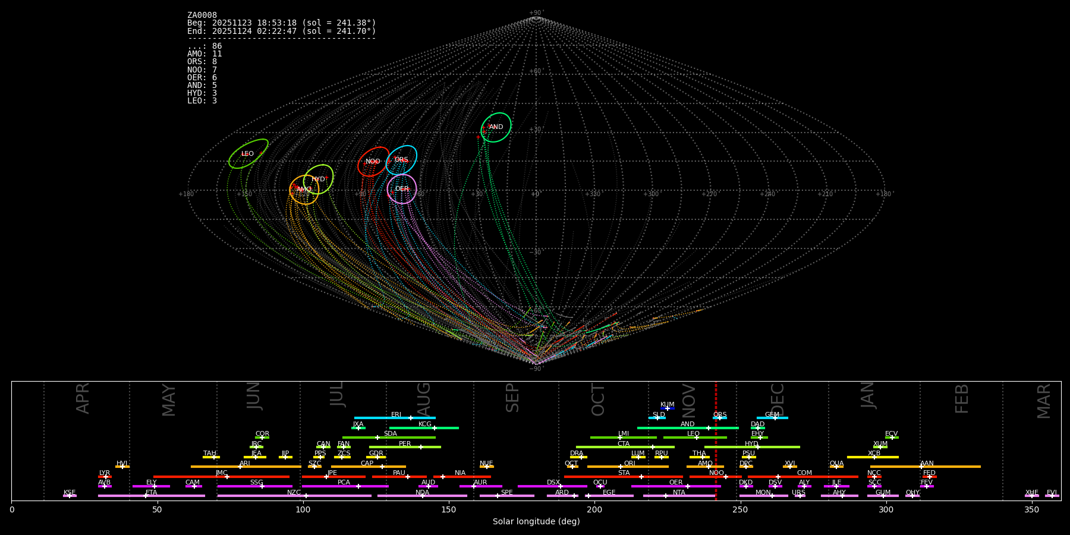The height and width of the screenshot is (535, 1070).
Task: Click the AND radiant ellipse on sky map
Action: (496, 127)
